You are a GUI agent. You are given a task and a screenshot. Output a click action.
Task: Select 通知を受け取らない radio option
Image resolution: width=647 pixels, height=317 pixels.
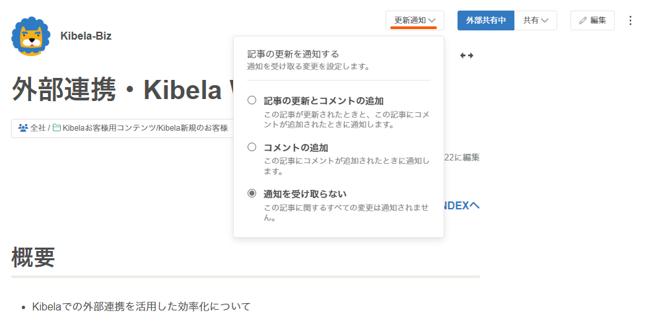(252, 193)
